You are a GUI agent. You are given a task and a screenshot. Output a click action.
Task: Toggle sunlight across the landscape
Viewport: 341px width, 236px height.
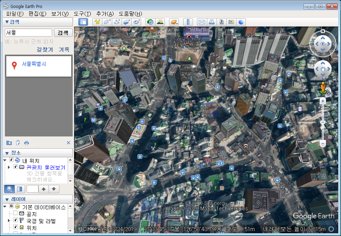(x=160, y=22)
